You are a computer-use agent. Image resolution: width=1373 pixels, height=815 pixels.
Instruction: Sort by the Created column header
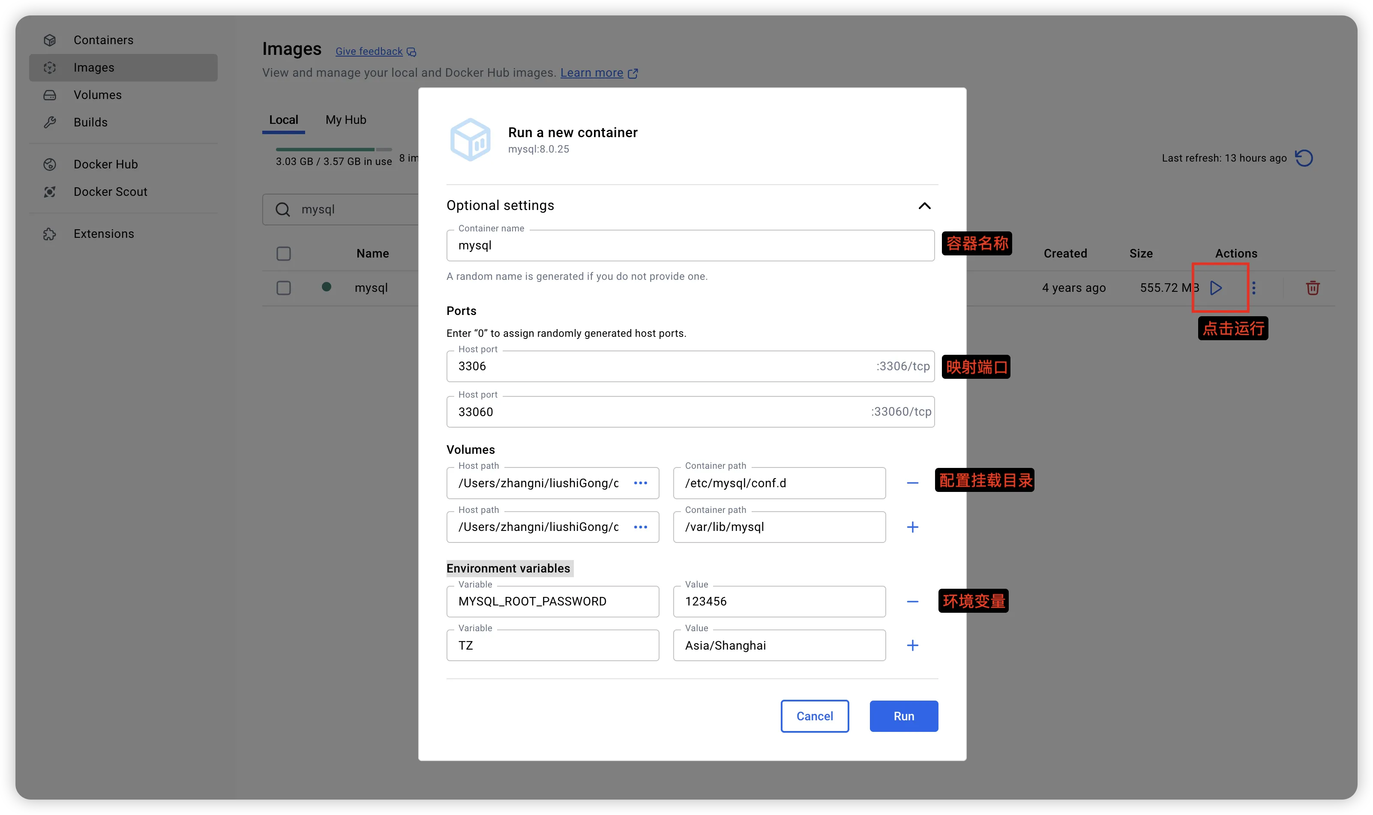(1065, 254)
